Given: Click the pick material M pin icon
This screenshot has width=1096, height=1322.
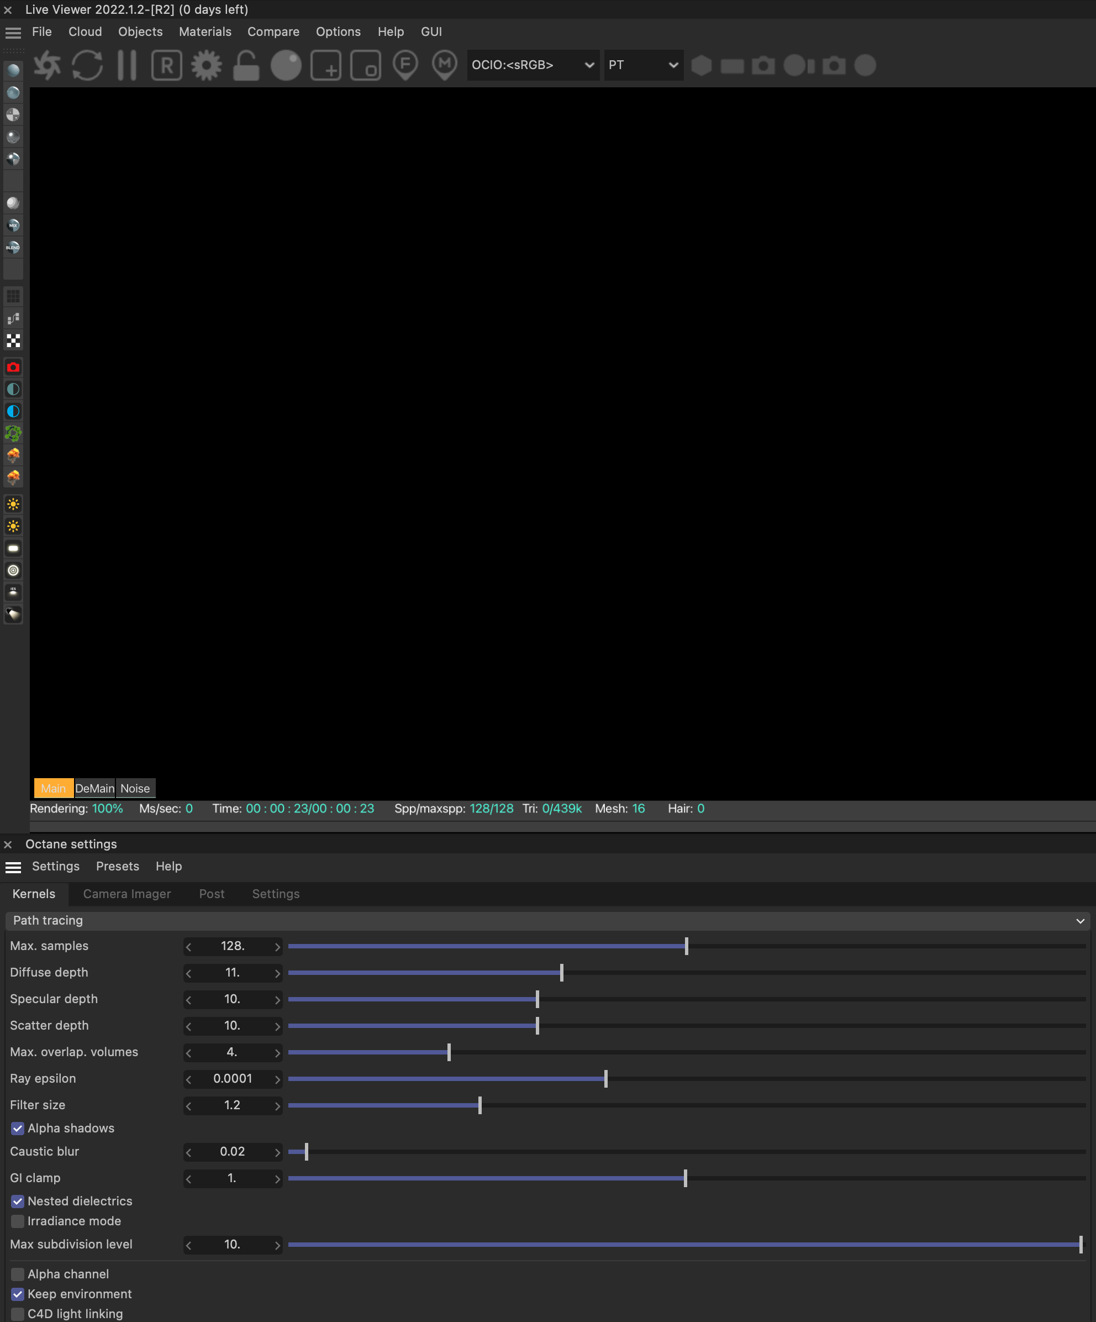Looking at the screenshot, I should pos(445,65).
